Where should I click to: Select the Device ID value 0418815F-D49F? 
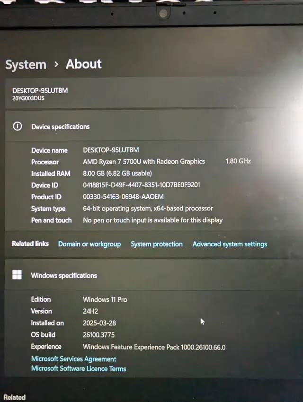pyautogui.click(x=142, y=185)
